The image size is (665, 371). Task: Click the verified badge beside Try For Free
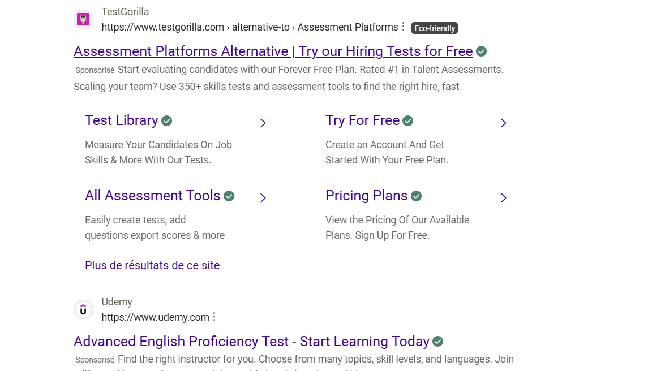(x=408, y=121)
